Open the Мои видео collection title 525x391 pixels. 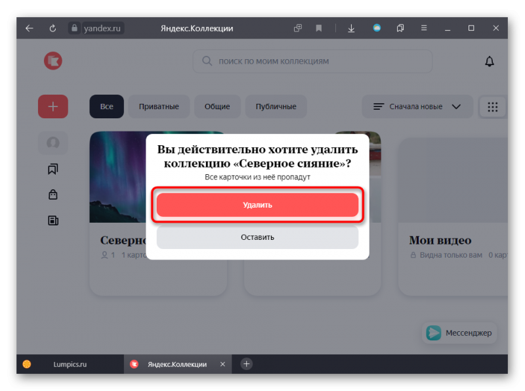click(440, 240)
